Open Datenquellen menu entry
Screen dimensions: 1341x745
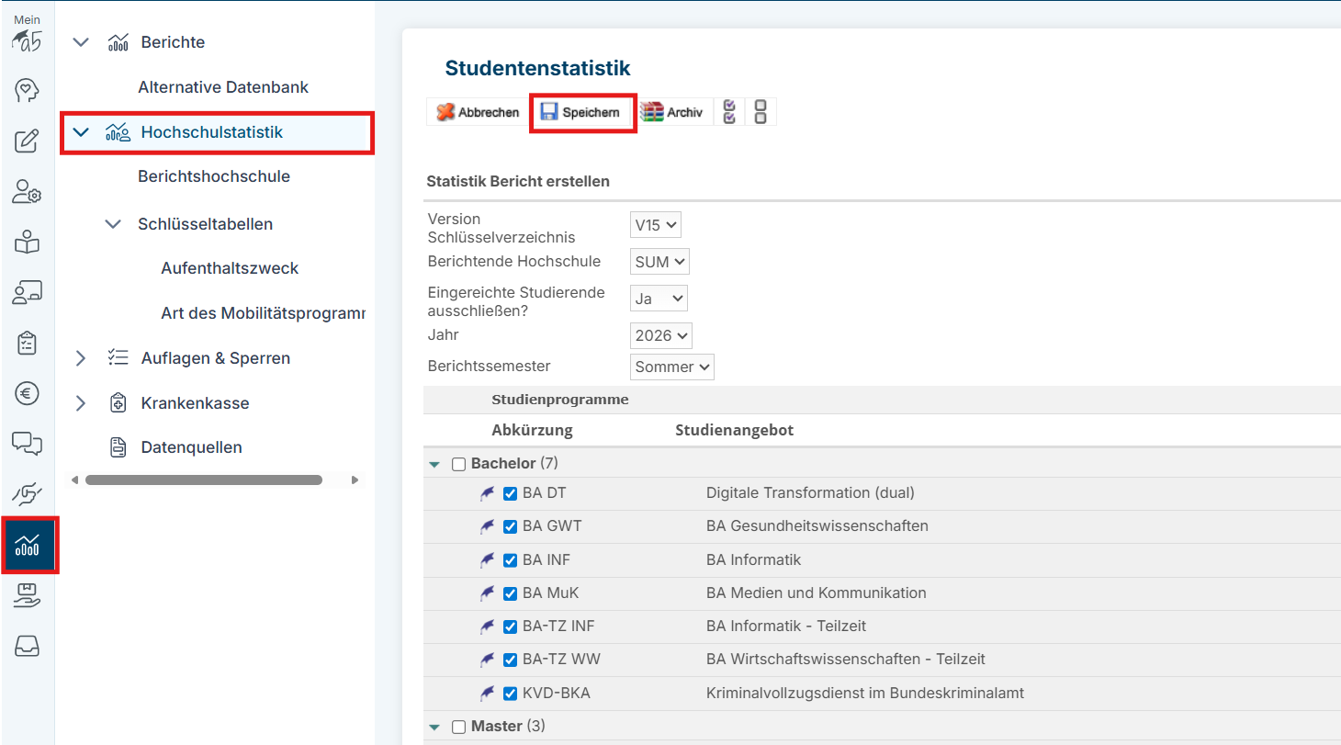click(x=192, y=447)
